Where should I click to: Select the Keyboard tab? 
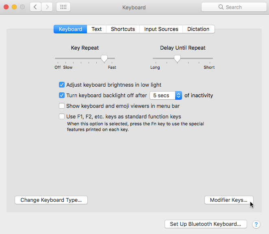70,29
